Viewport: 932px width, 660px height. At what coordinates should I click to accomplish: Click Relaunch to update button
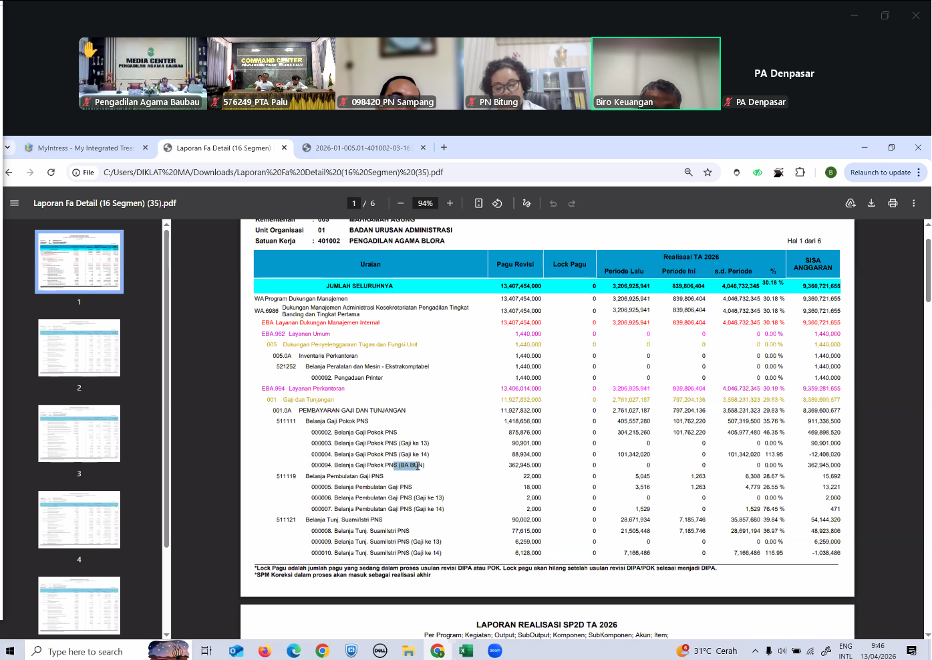click(x=880, y=173)
